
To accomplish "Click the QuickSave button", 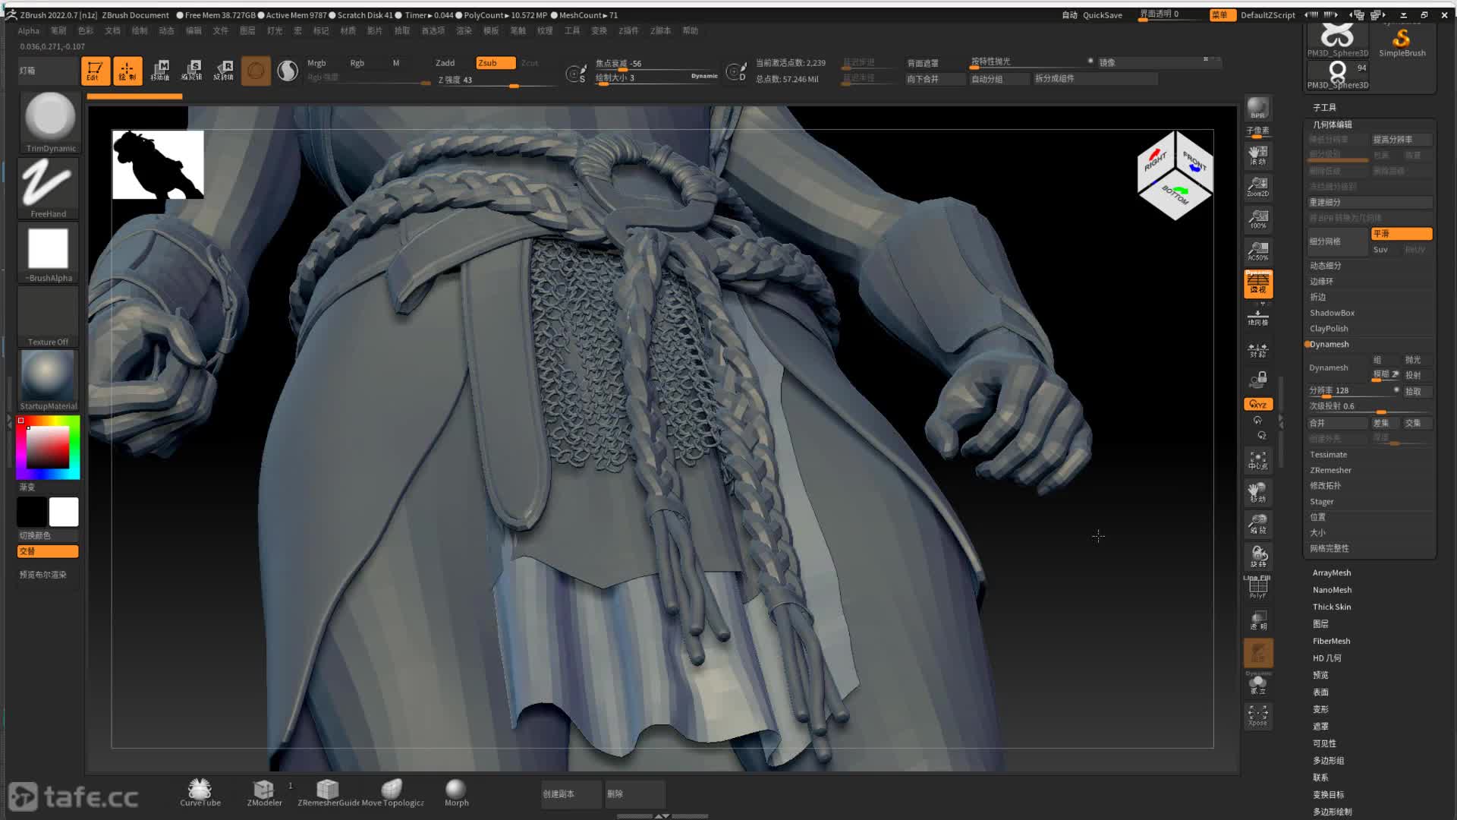I will click(x=1102, y=15).
